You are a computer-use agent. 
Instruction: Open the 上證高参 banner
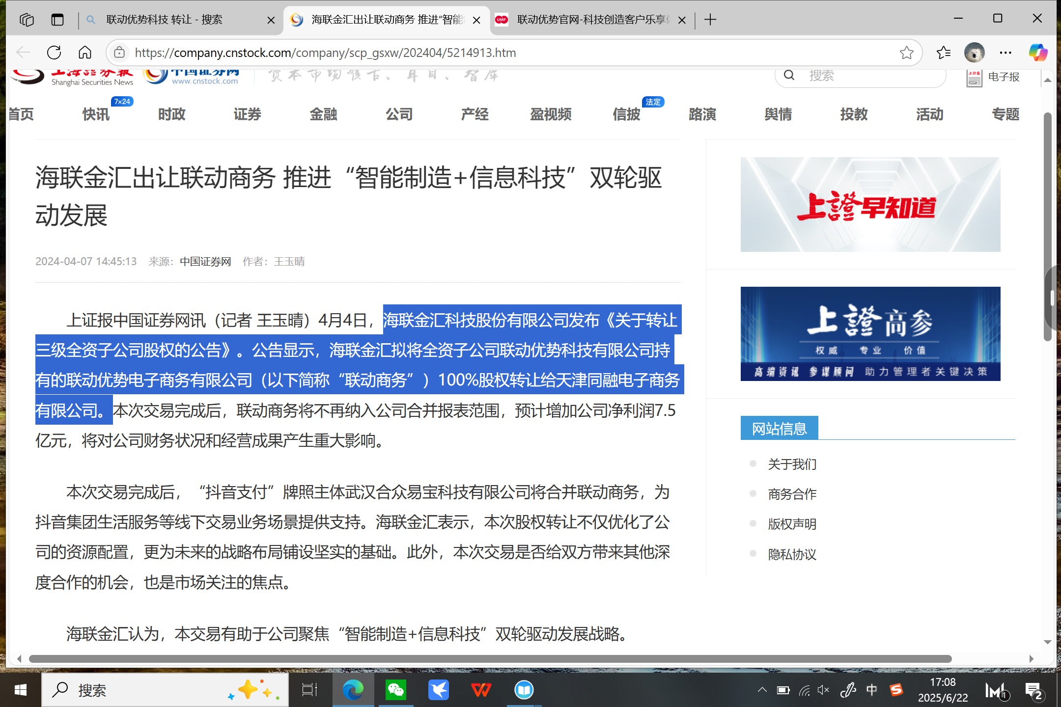[x=870, y=334]
